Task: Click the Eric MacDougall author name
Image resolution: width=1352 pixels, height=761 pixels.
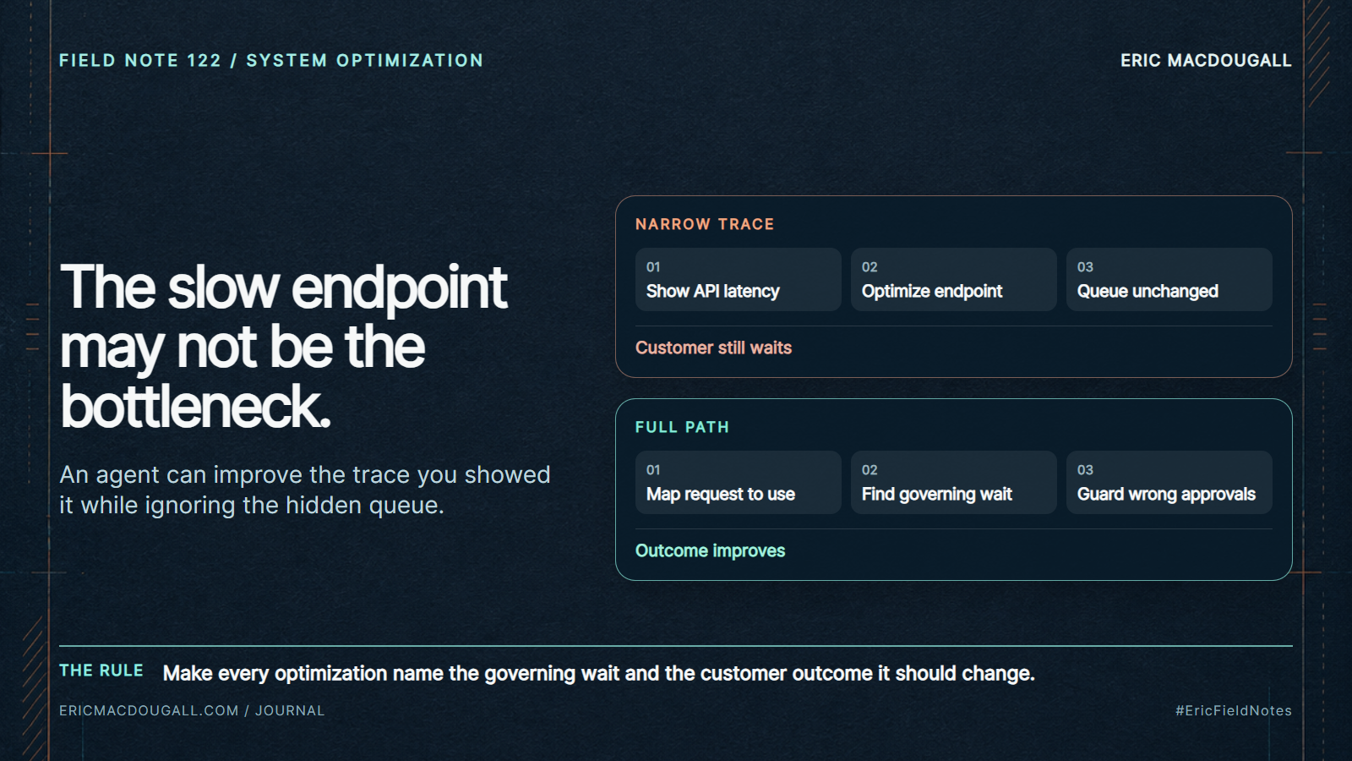Action: (1206, 61)
